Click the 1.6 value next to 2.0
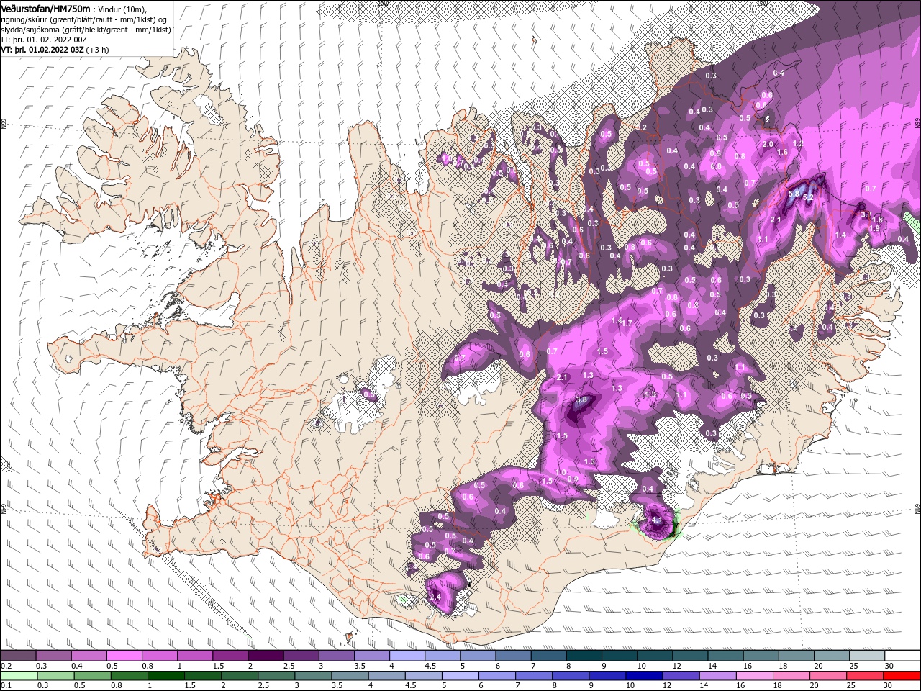The width and height of the screenshot is (921, 691). point(783,152)
